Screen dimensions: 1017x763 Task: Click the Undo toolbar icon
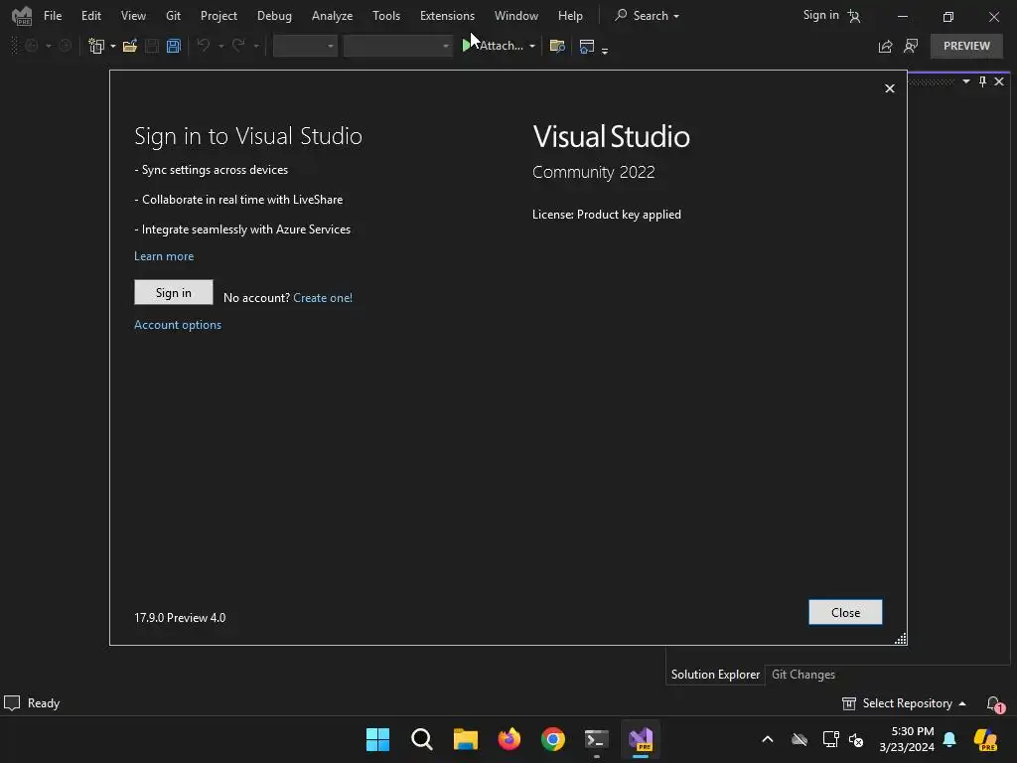[x=204, y=46]
